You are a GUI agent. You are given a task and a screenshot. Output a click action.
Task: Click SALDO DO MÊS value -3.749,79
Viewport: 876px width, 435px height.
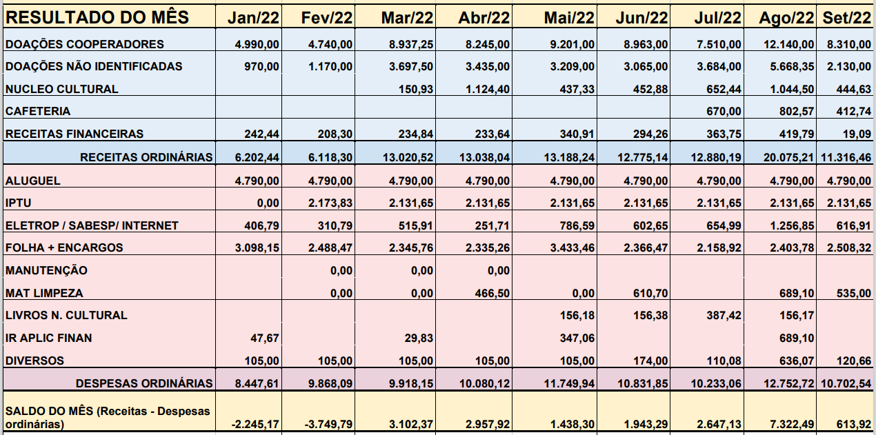pos(328,425)
